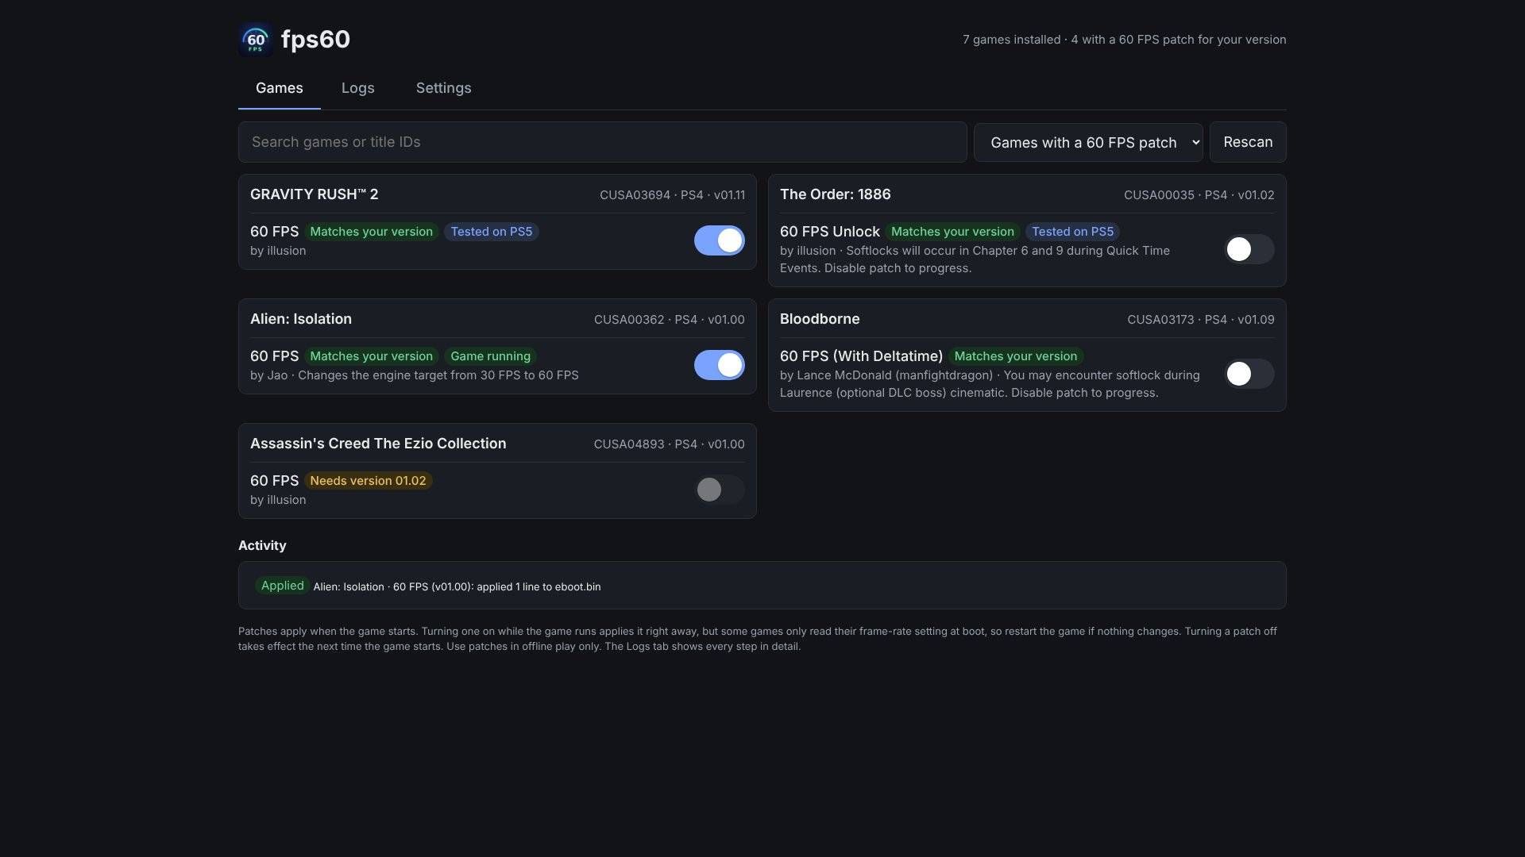Disable the GRAVITY RUSH 2 60 FPS patch

pos(719,240)
